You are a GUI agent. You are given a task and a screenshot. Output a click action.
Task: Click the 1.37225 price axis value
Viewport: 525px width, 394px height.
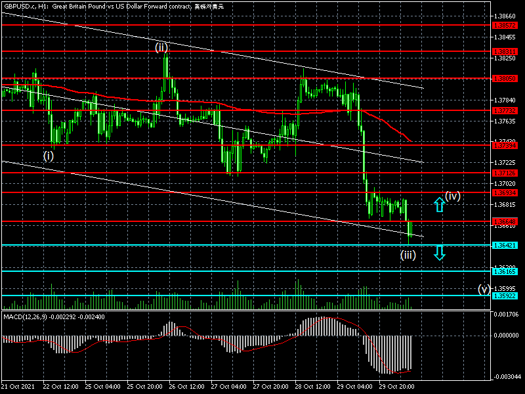coord(505,163)
